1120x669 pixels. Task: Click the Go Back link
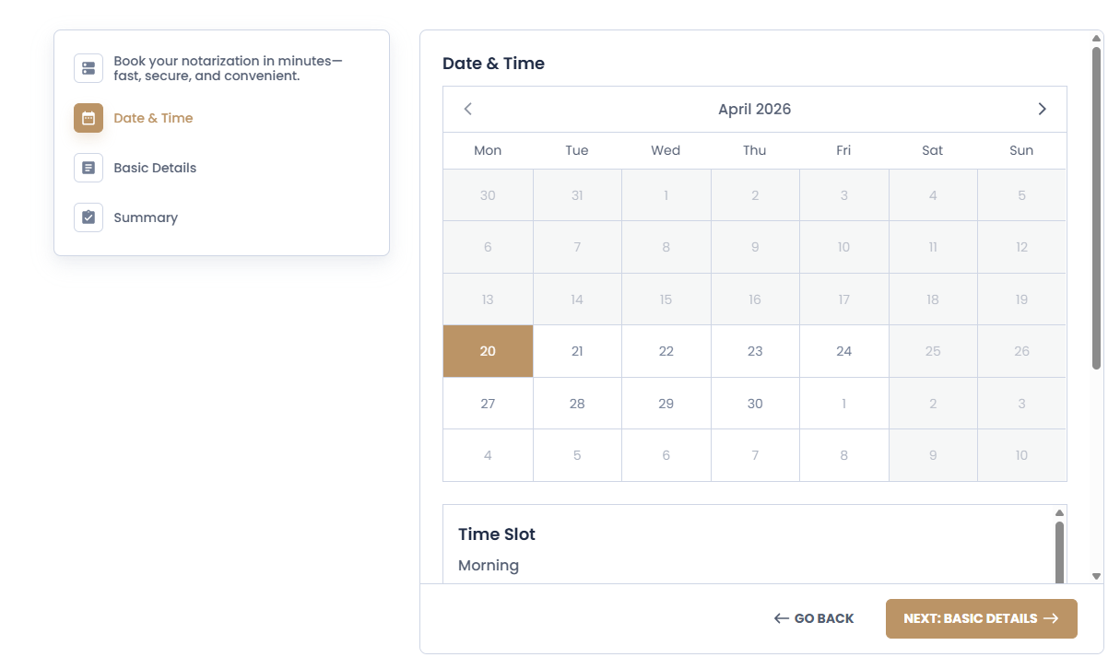point(814,618)
